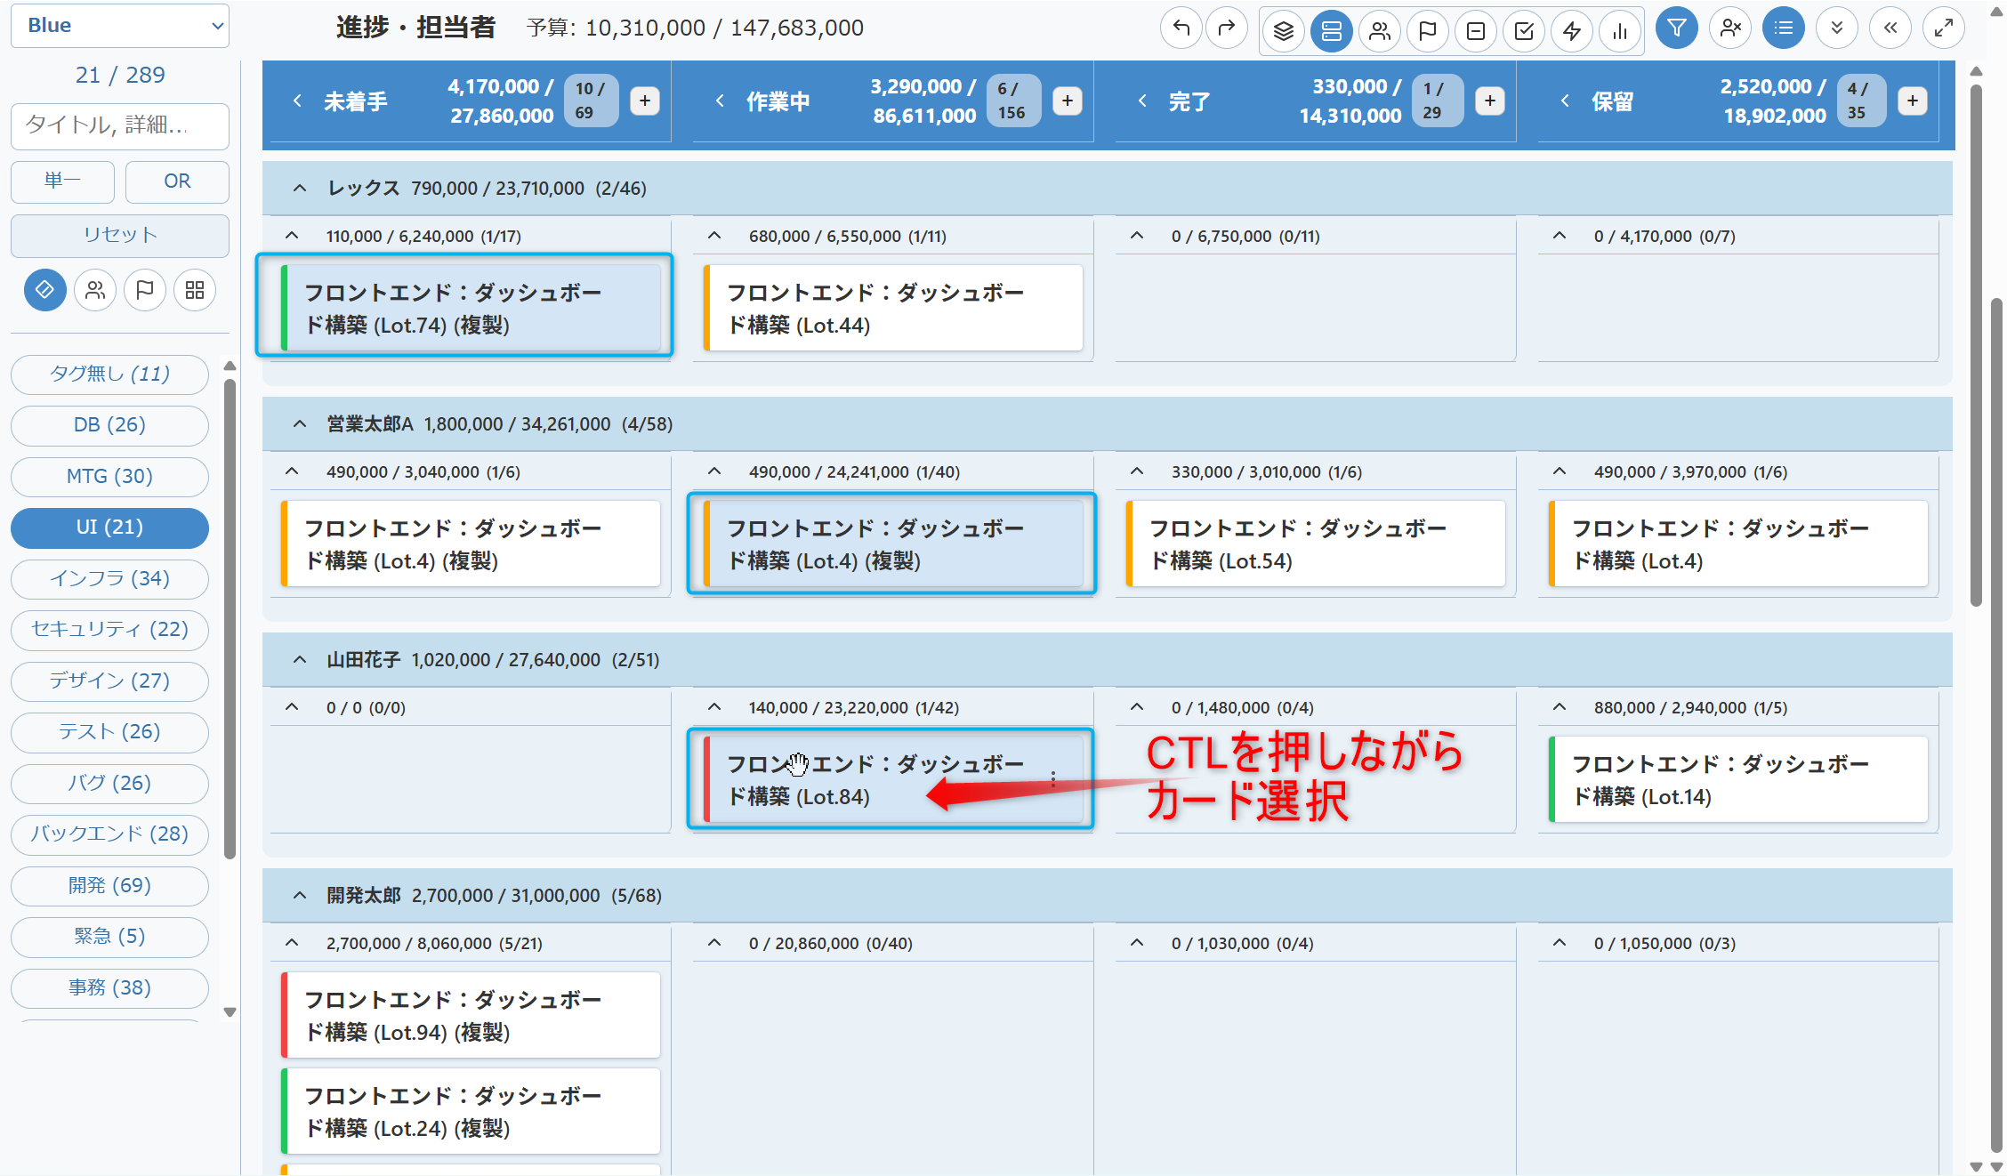This screenshot has height=1176, width=2007.
Task: Switch to people grouping in sidebar
Action: (95, 290)
